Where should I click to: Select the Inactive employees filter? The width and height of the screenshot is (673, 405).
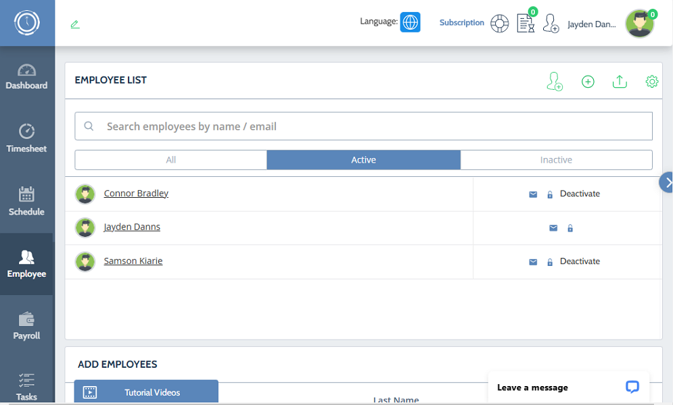click(x=556, y=160)
